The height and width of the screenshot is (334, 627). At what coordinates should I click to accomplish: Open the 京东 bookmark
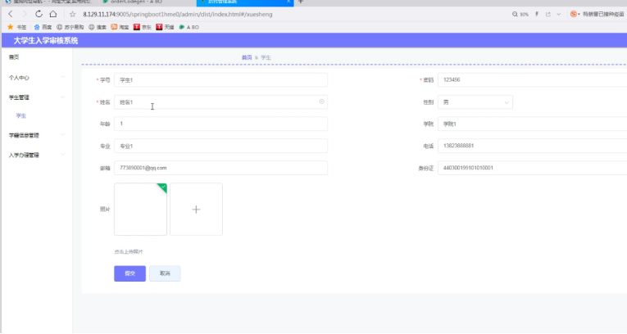coord(143,27)
